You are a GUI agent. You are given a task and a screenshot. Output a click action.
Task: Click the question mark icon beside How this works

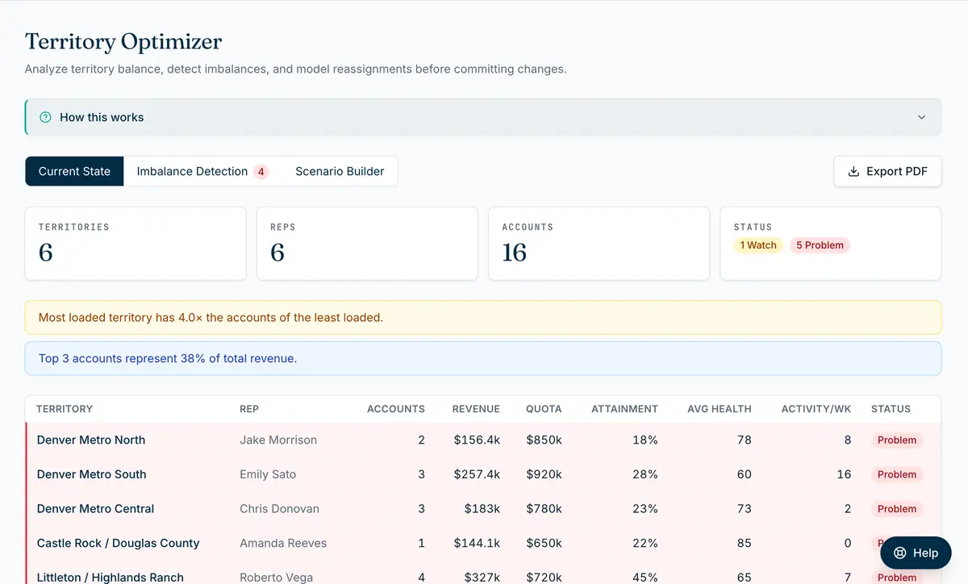(45, 117)
